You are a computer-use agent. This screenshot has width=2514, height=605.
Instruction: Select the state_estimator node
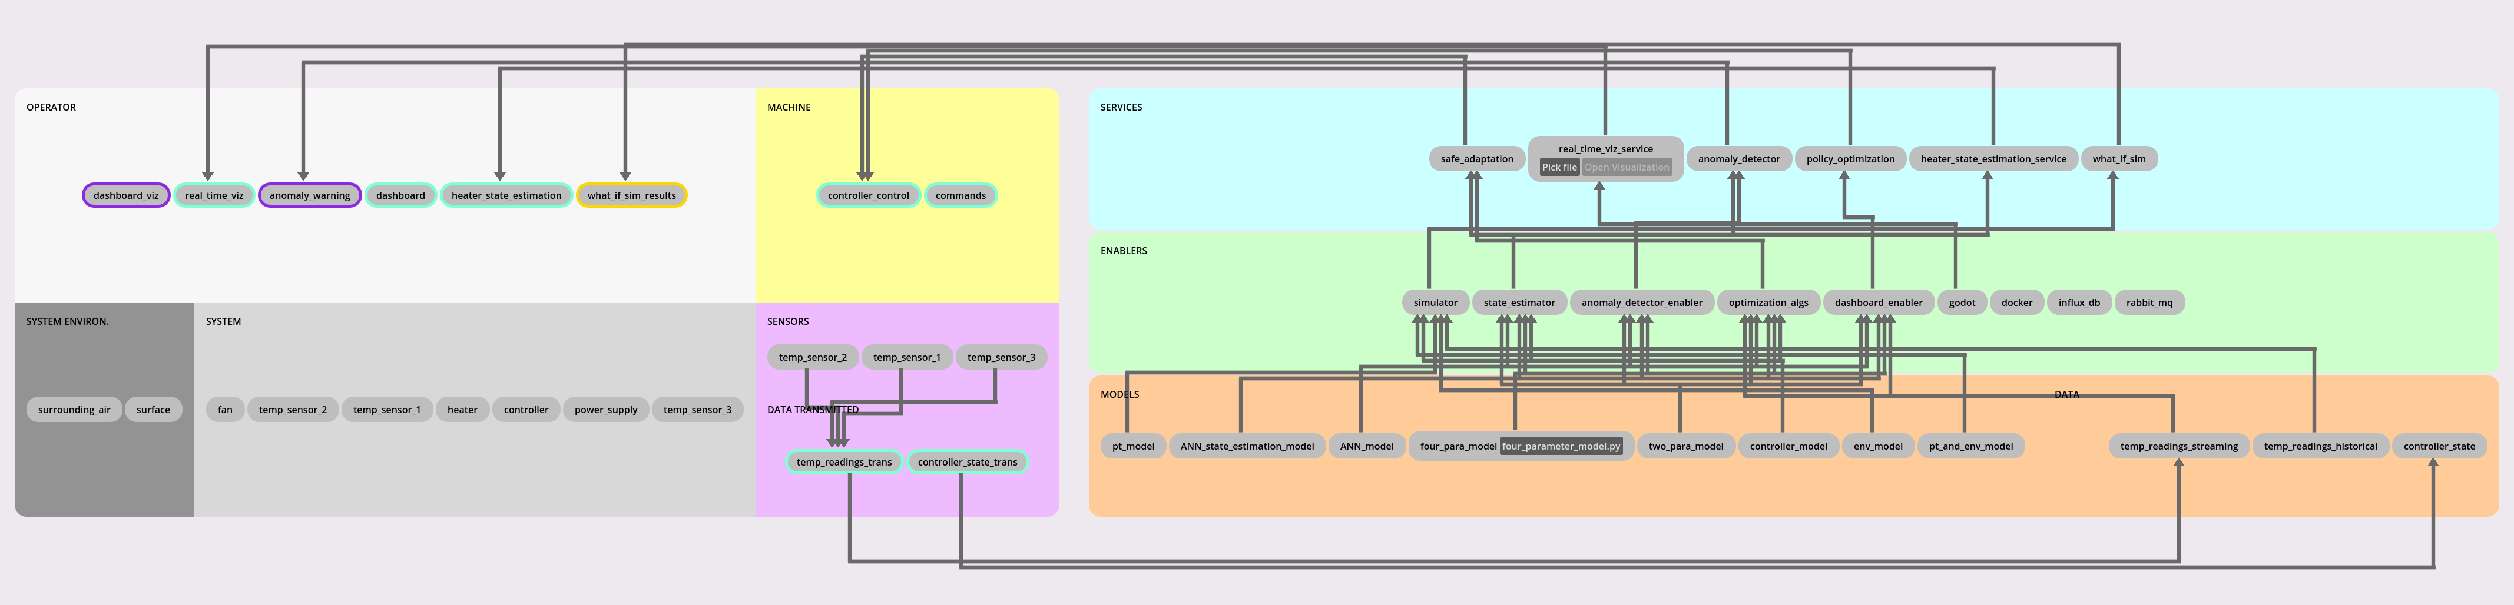tap(1519, 302)
